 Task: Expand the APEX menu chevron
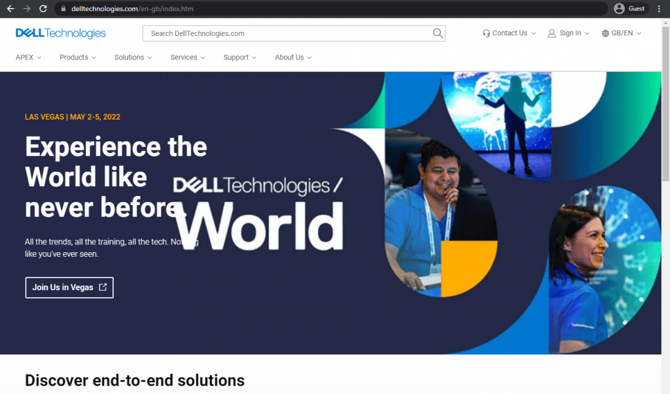(39, 57)
